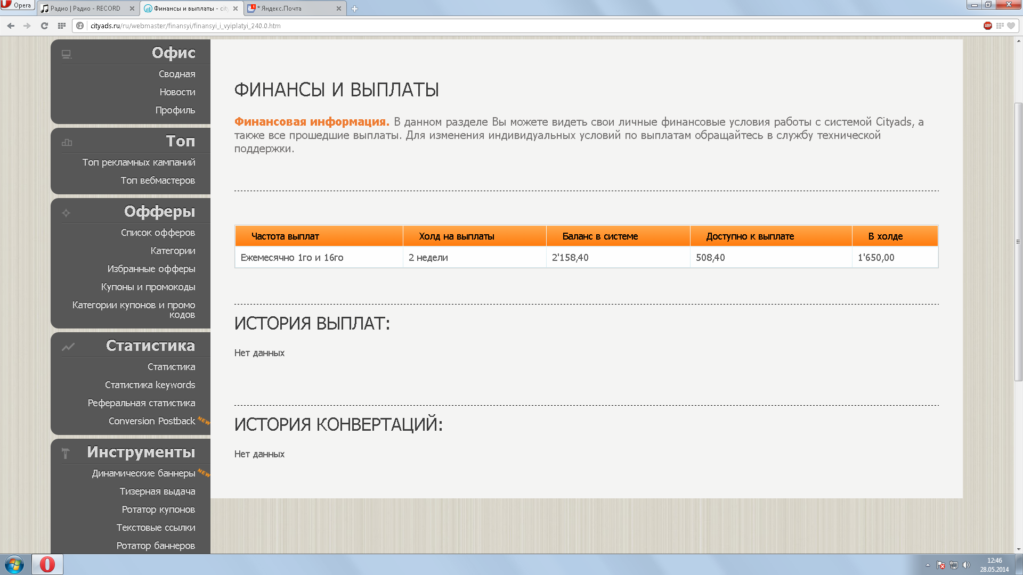
Task: Open Категории купонов и промо кодов
Action: (134, 310)
